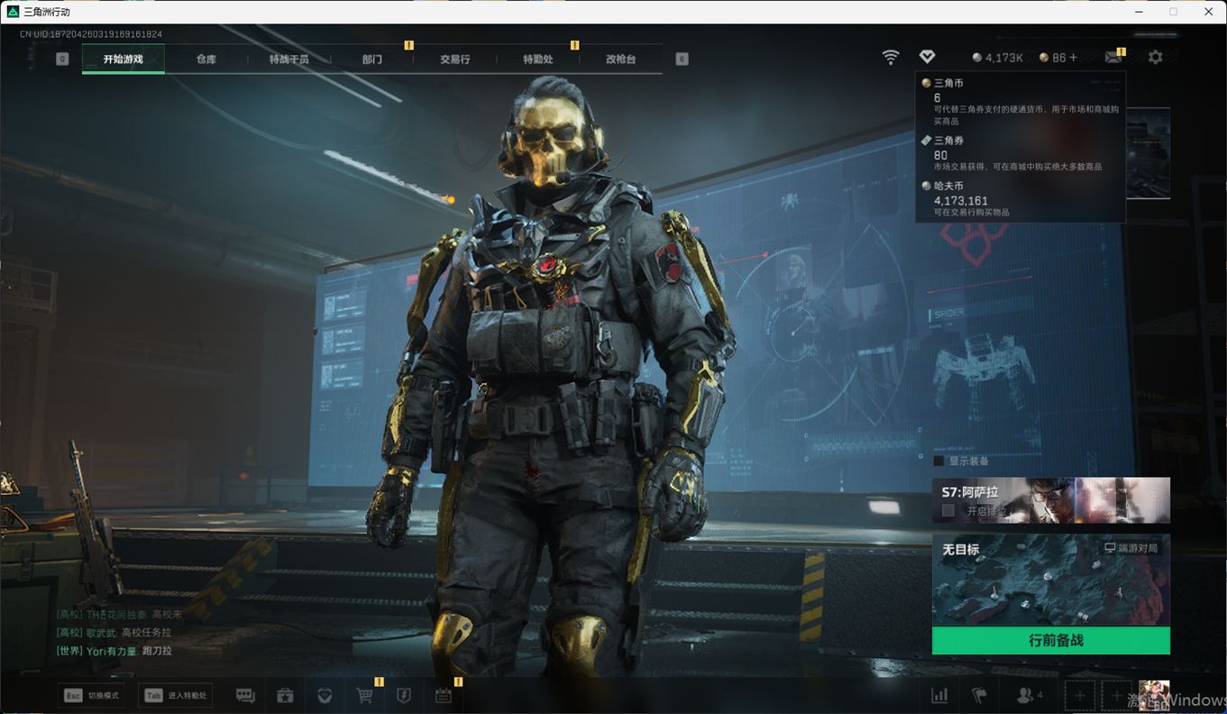Viewport: 1227px width, 714px height.
Task: Open the star briefcase icon in bottom bar
Action: pos(285,695)
